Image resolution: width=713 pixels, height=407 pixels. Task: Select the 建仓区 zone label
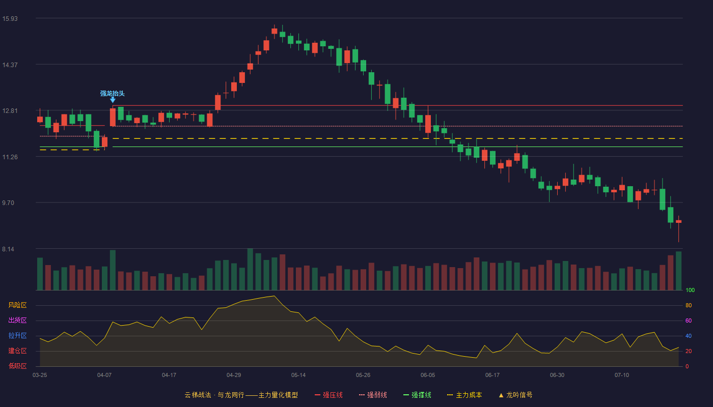[x=17, y=351]
